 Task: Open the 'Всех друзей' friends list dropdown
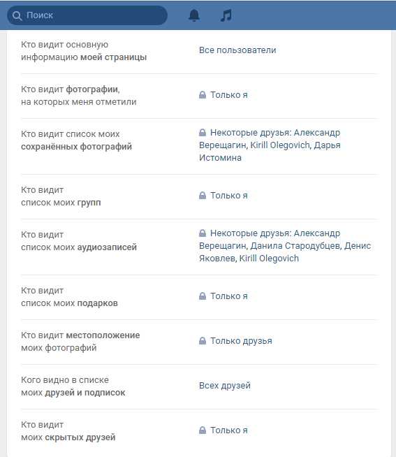(x=225, y=386)
